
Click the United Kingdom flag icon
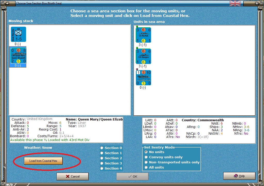coord(235,3)
